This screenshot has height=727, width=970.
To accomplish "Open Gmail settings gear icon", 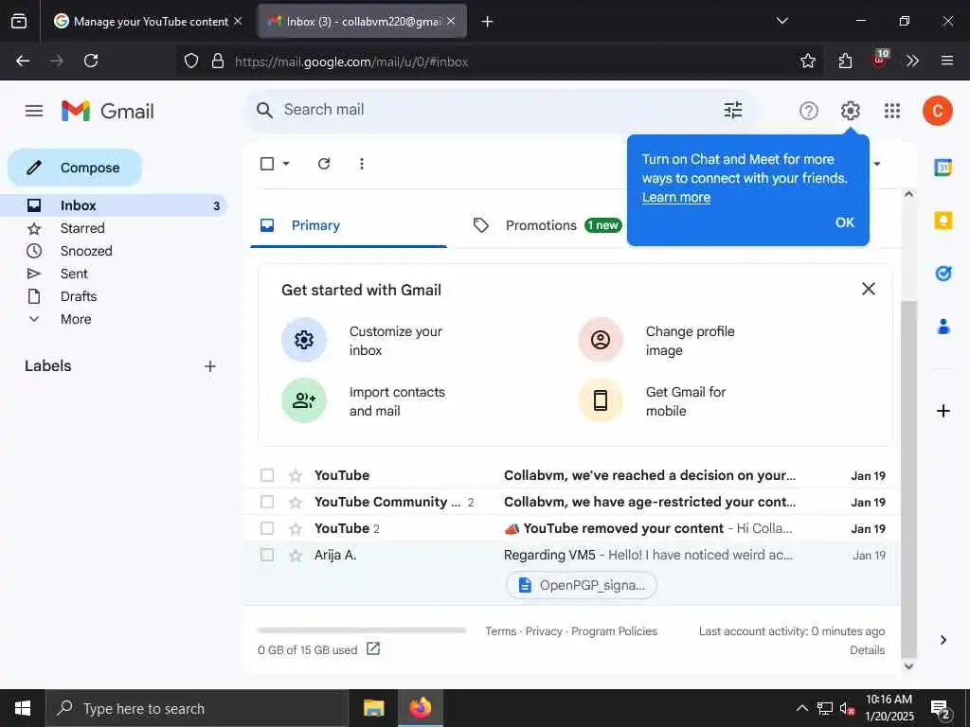I will tap(850, 111).
